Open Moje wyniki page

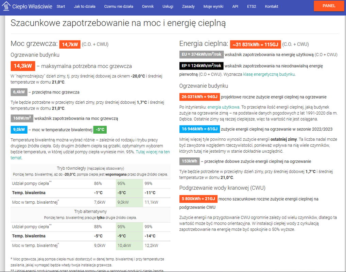point(213,6)
